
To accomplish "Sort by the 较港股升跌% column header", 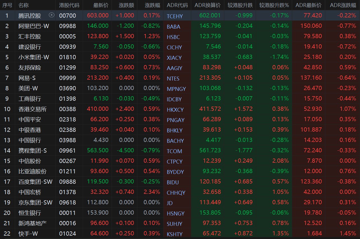I will 274,5.
